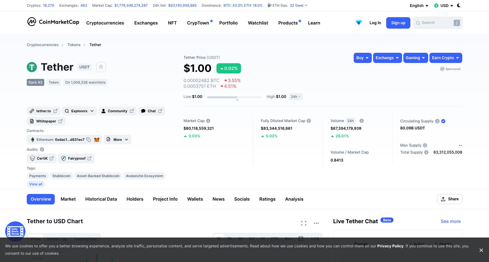
Task: Click View all tags
Action: [x=36, y=184]
